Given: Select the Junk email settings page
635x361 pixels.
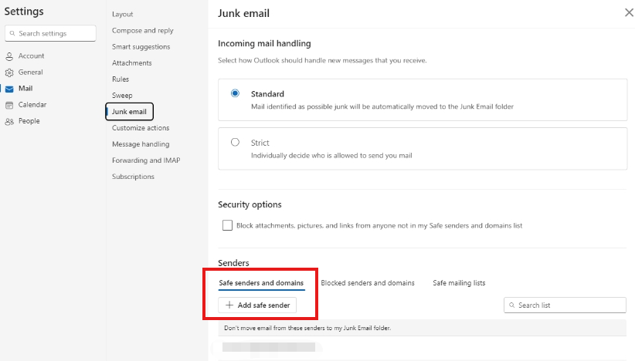Looking at the screenshot, I should (129, 111).
